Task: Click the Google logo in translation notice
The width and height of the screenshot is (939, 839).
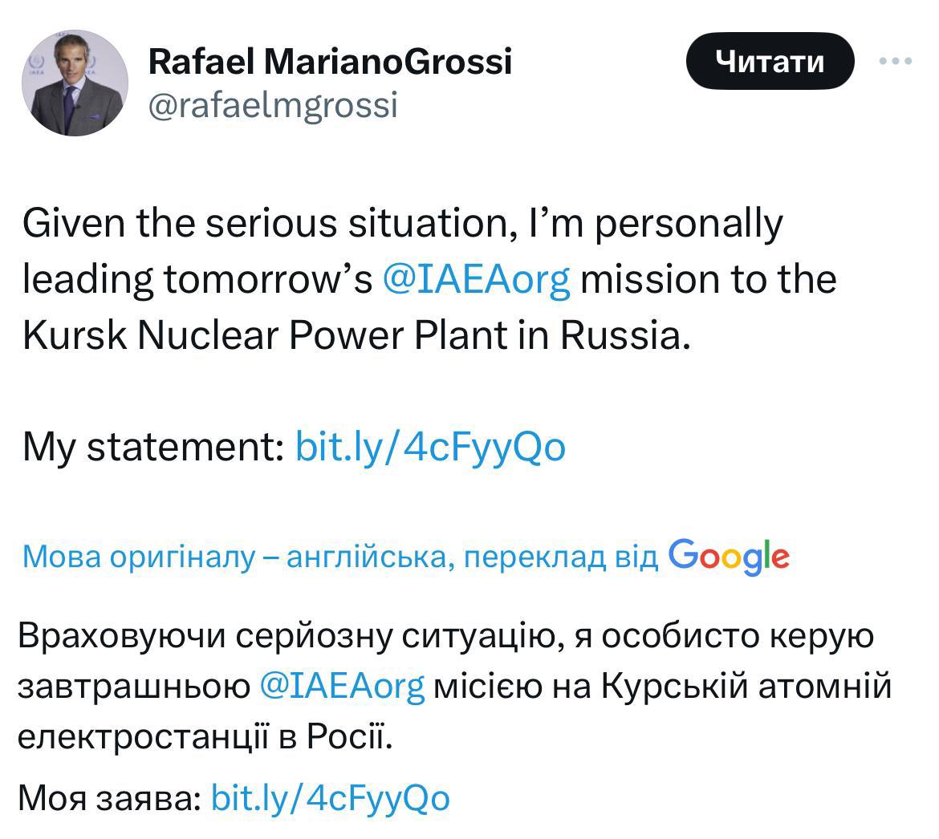Action: 728,555
